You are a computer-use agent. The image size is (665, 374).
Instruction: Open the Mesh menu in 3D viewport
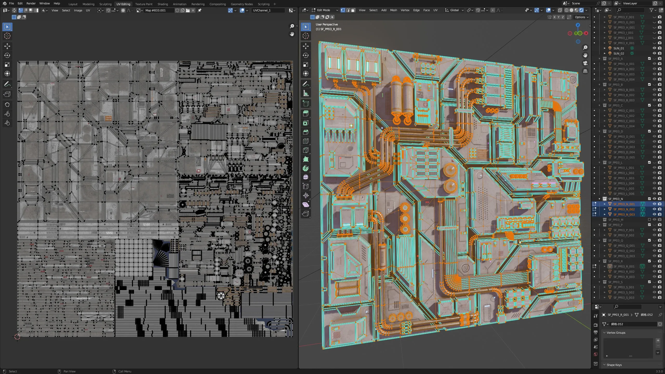(x=393, y=10)
